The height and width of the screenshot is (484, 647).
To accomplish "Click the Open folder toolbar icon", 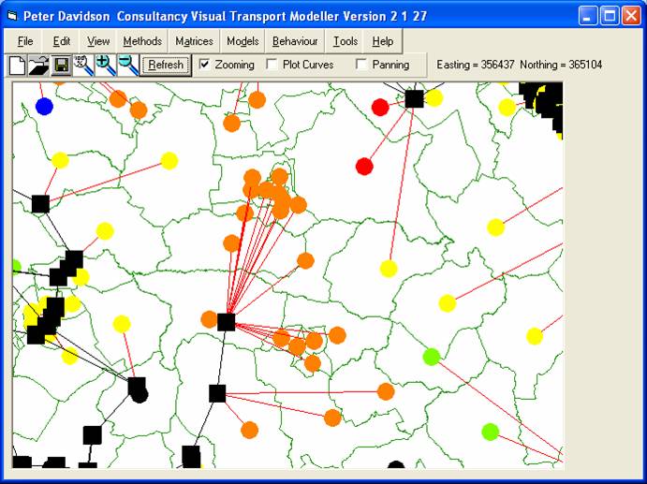I will [38, 66].
